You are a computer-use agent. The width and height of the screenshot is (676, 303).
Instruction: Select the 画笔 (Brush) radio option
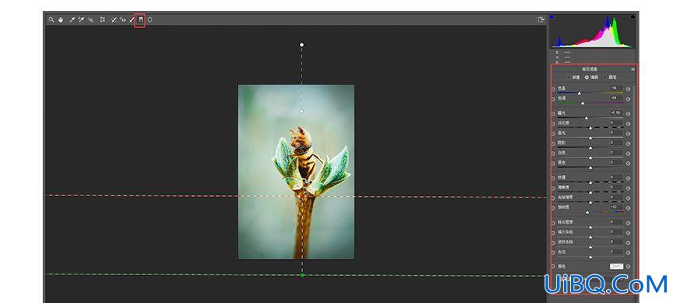(x=605, y=77)
